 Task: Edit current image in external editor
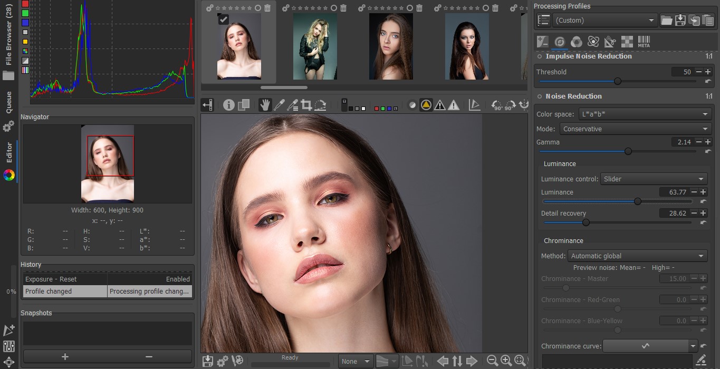(x=237, y=361)
